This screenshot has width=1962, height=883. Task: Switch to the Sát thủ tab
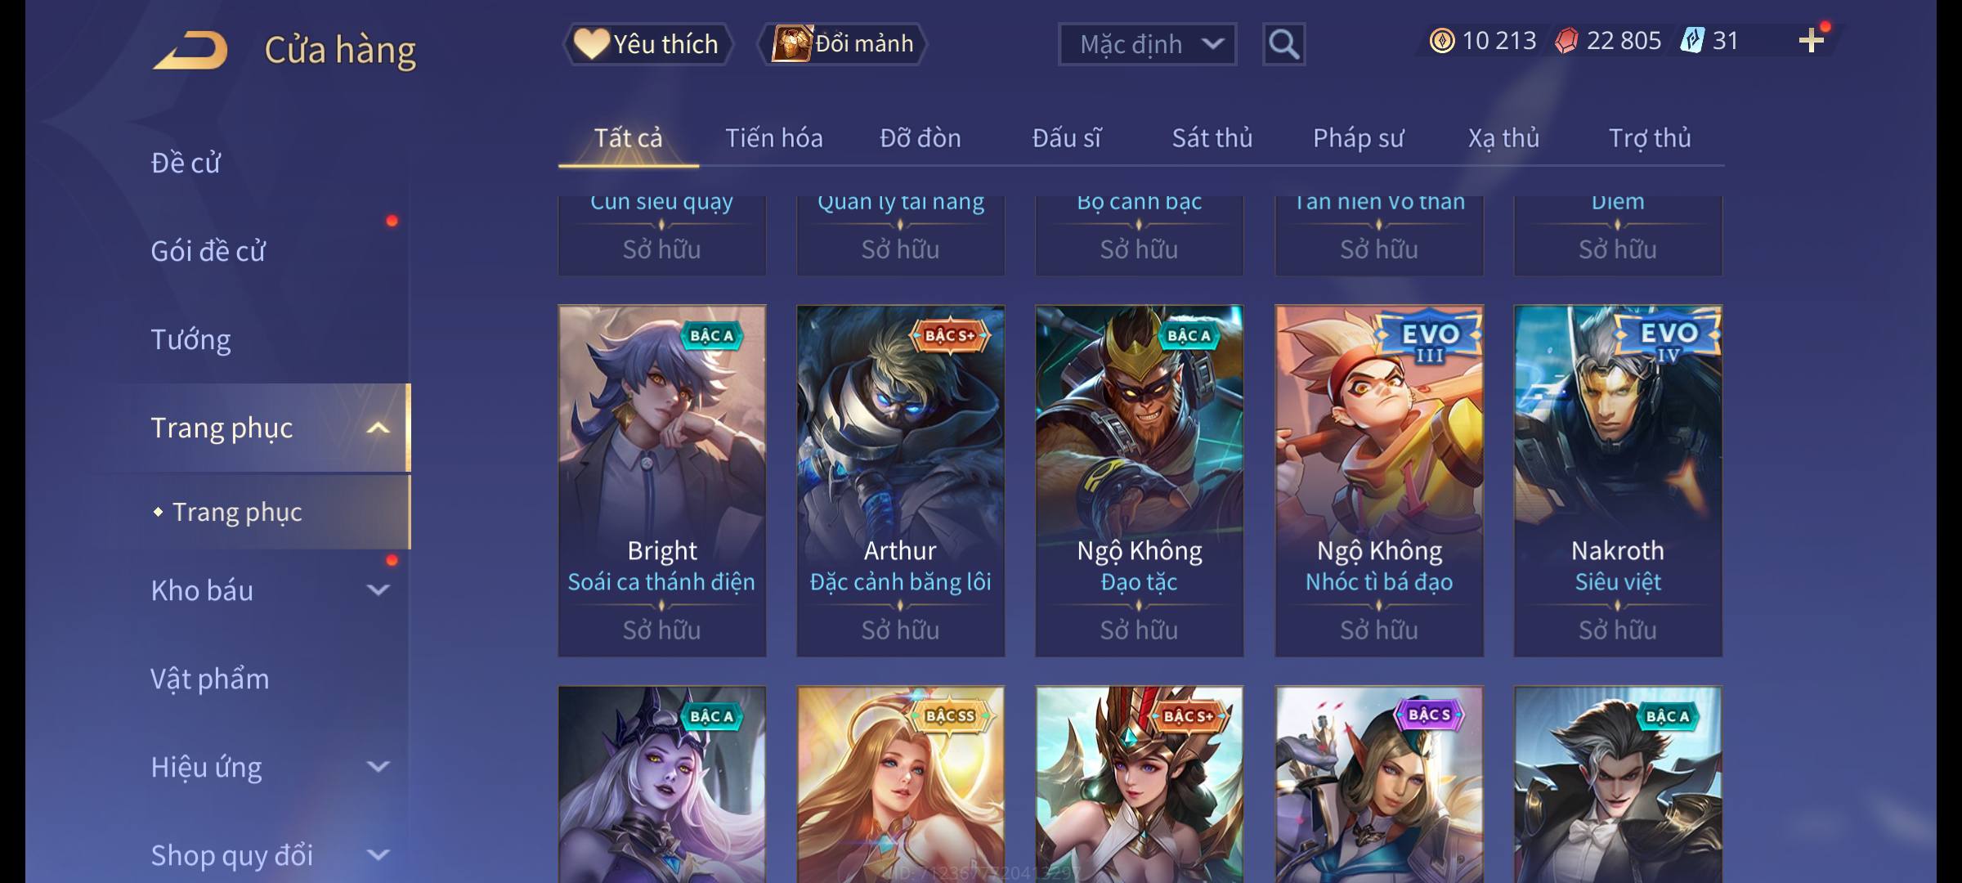(x=1212, y=138)
